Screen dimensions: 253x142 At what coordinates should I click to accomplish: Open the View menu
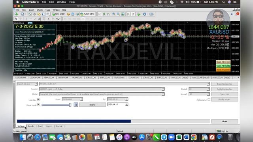click(24, 10)
